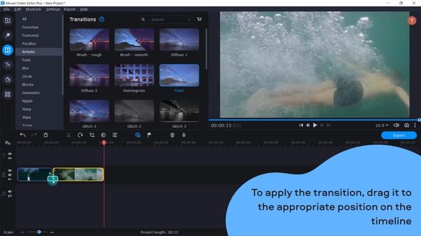
Task: Click the transitions list scrollbar
Action: point(206,49)
